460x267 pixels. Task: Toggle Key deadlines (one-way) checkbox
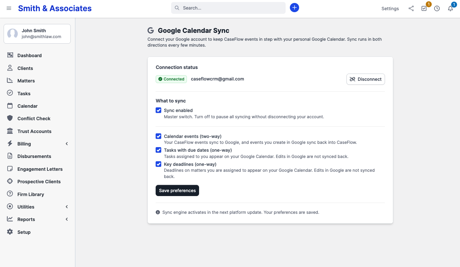159,164
